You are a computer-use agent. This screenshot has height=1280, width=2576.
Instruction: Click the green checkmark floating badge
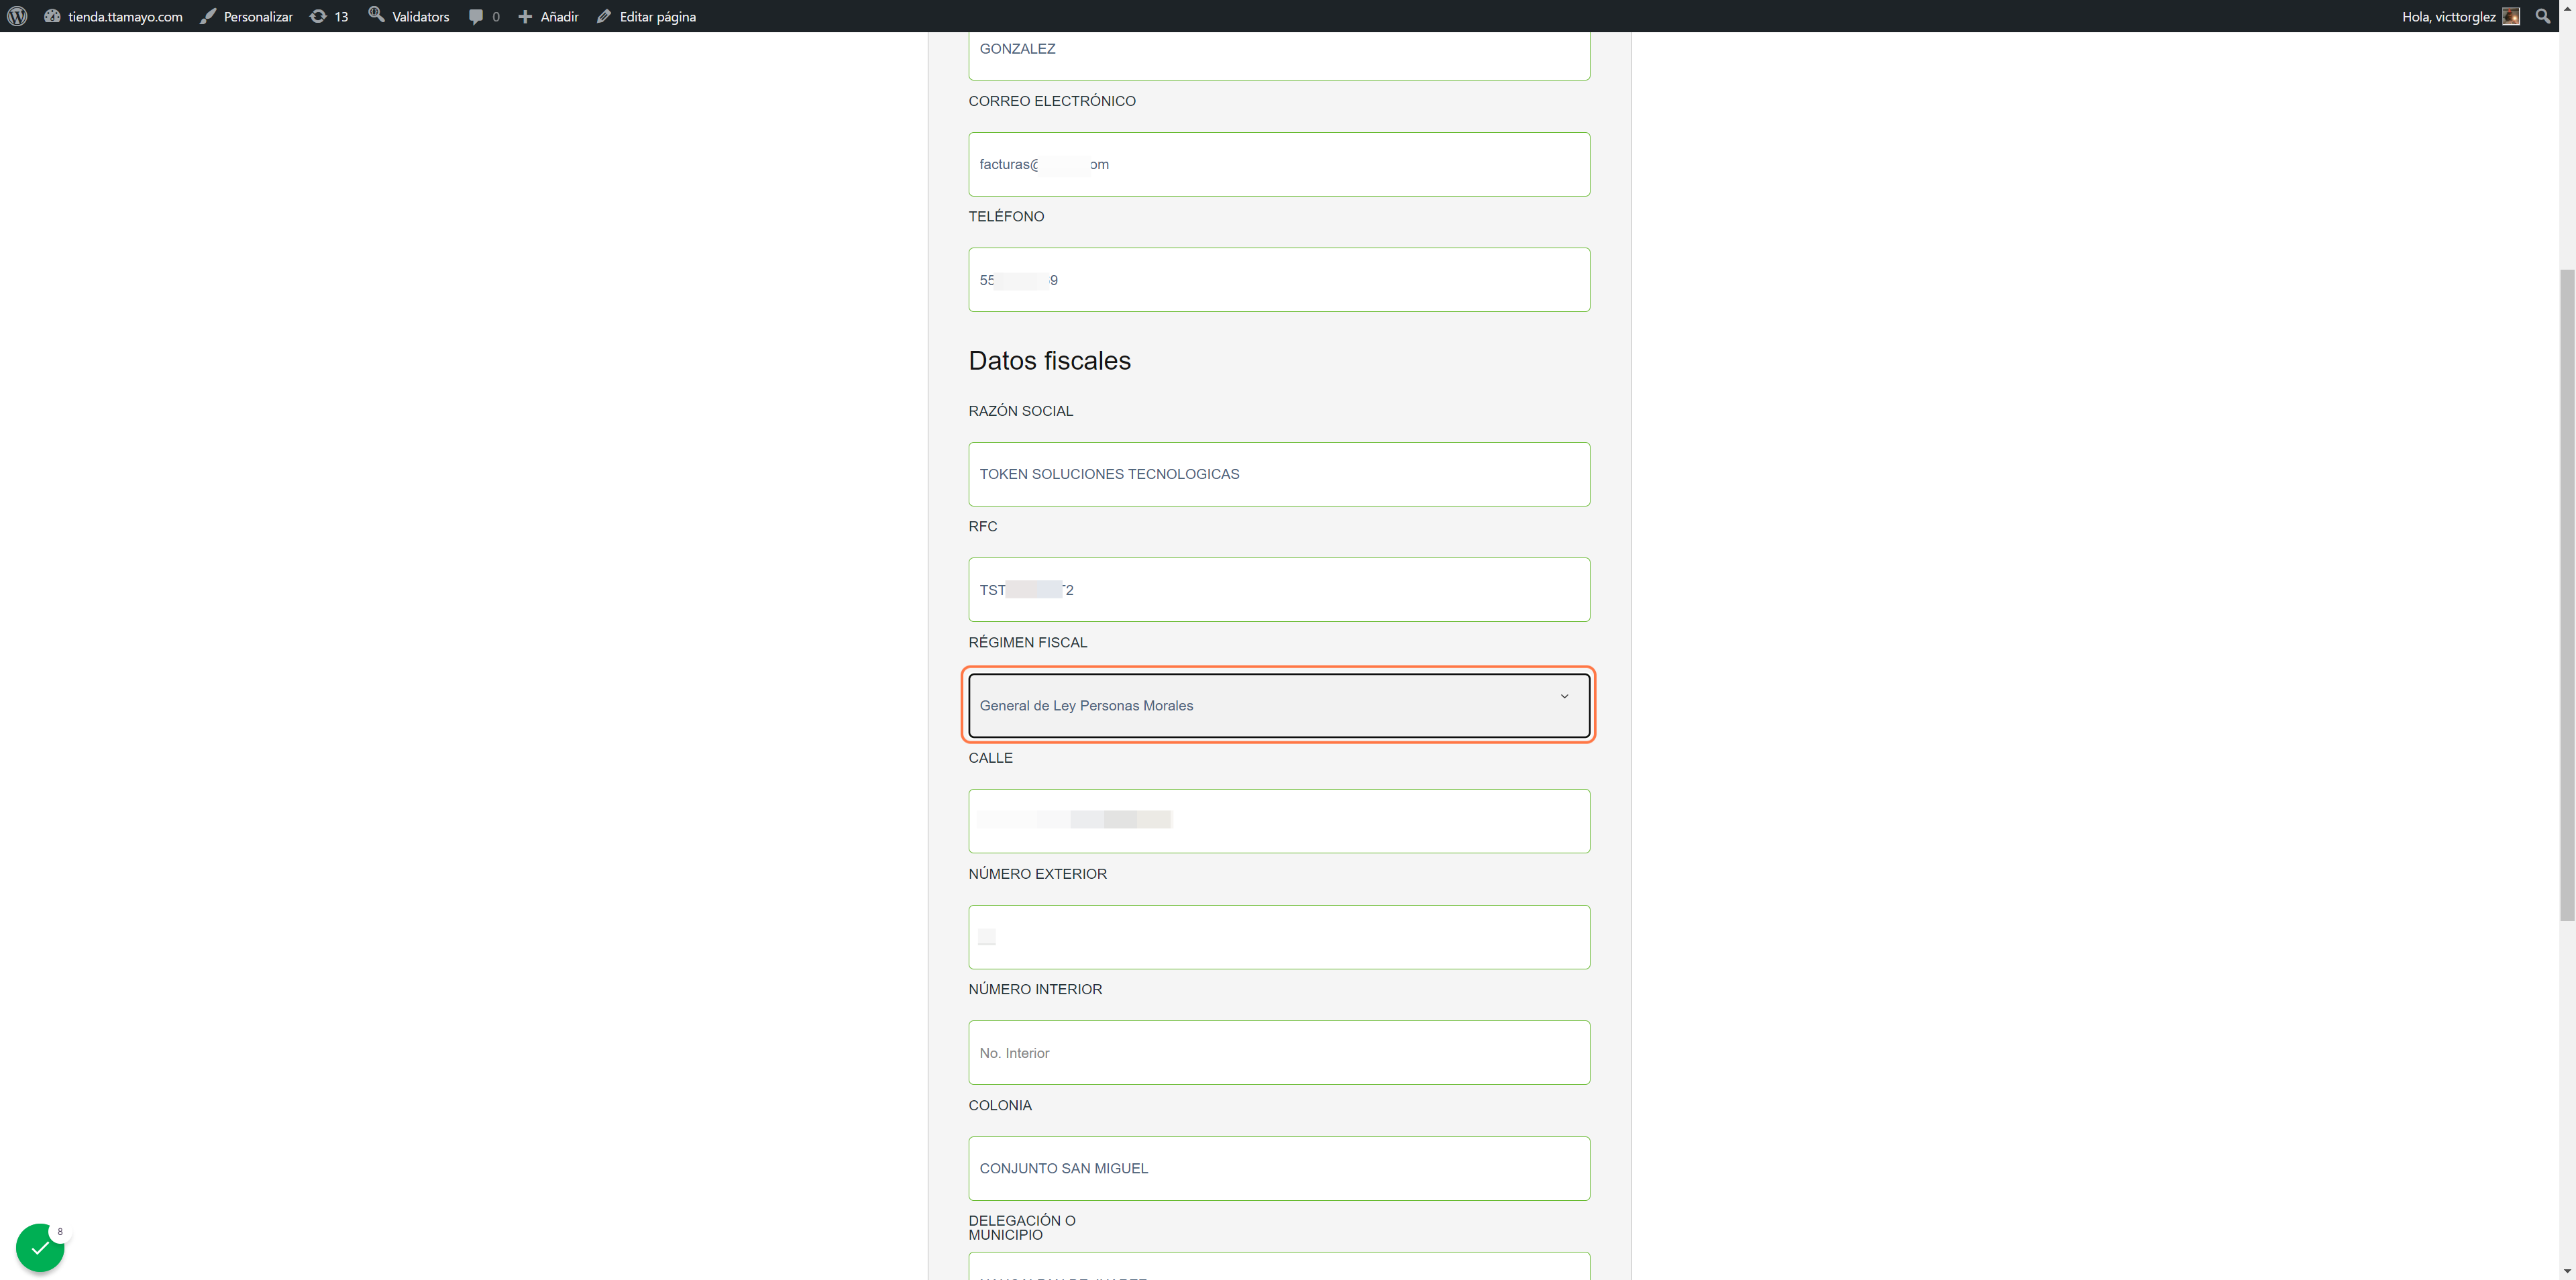[x=40, y=1247]
